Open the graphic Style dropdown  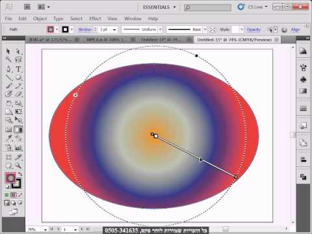tap(241, 29)
